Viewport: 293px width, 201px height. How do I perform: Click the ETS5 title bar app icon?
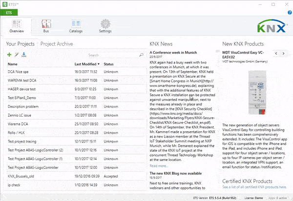coord(5,4)
